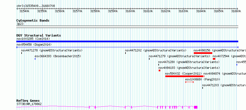Click the nsv4072544 variant label

coord(229,56)
